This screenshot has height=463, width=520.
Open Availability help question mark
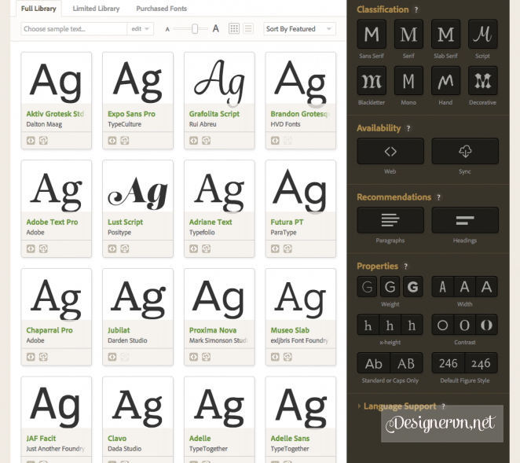click(x=408, y=128)
